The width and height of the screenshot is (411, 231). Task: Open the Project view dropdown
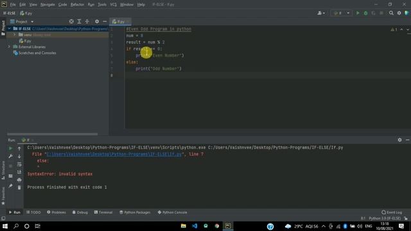coord(22,21)
